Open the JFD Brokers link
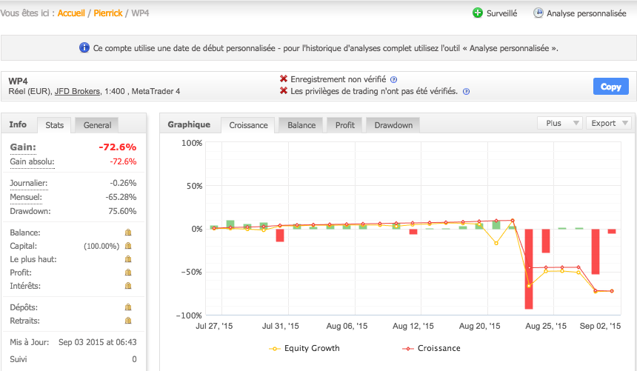Viewport: 637px width, 371px height. [x=80, y=92]
